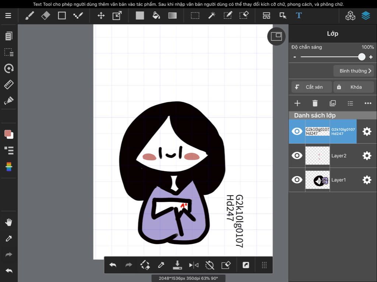Viewport: 377px width, 282px height.
Task: Select the Brush tool
Action: [x=29, y=16]
